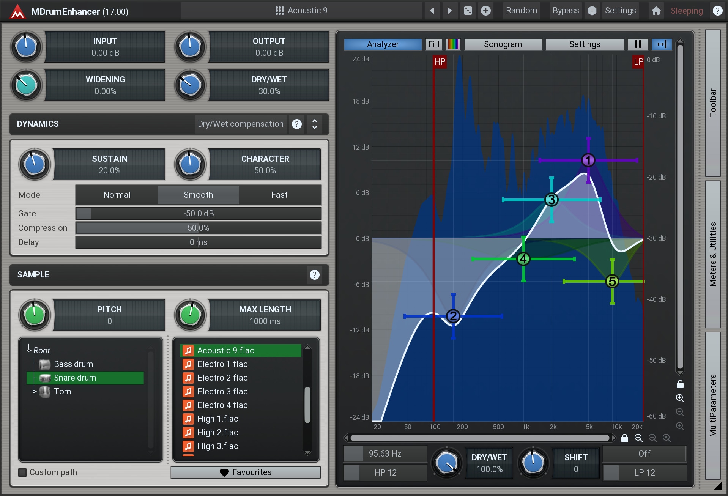
Task: Toggle the Bypass button
Action: [565, 11]
